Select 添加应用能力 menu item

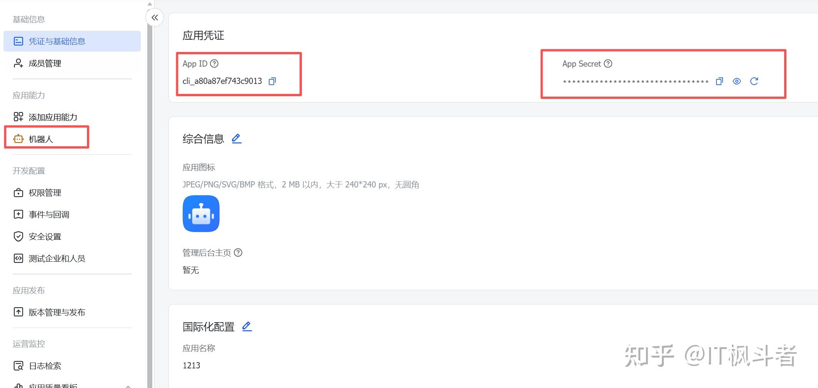point(53,117)
